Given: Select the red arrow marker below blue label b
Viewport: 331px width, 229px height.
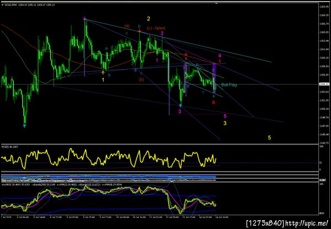Looking at the screenshot, I should (140, 31).
